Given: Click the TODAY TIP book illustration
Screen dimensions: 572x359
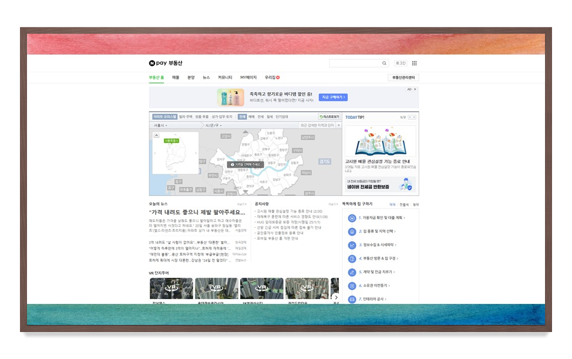Looking at the screenshot, I should click(x=380, y=141).
